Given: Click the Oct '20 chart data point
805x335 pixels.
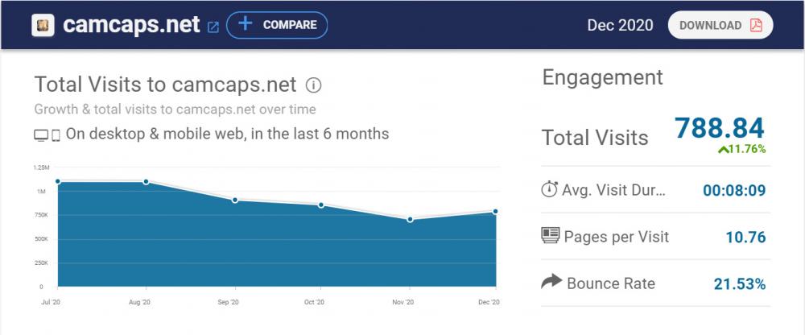Looking at the screenshot, I should click(x=321, y=205).
